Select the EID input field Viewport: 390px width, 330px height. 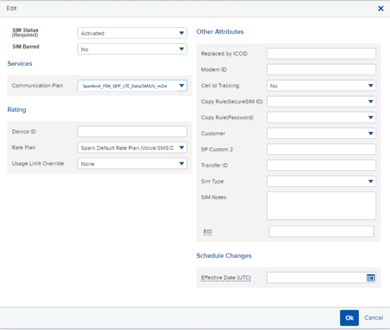[x=321, y=232]
